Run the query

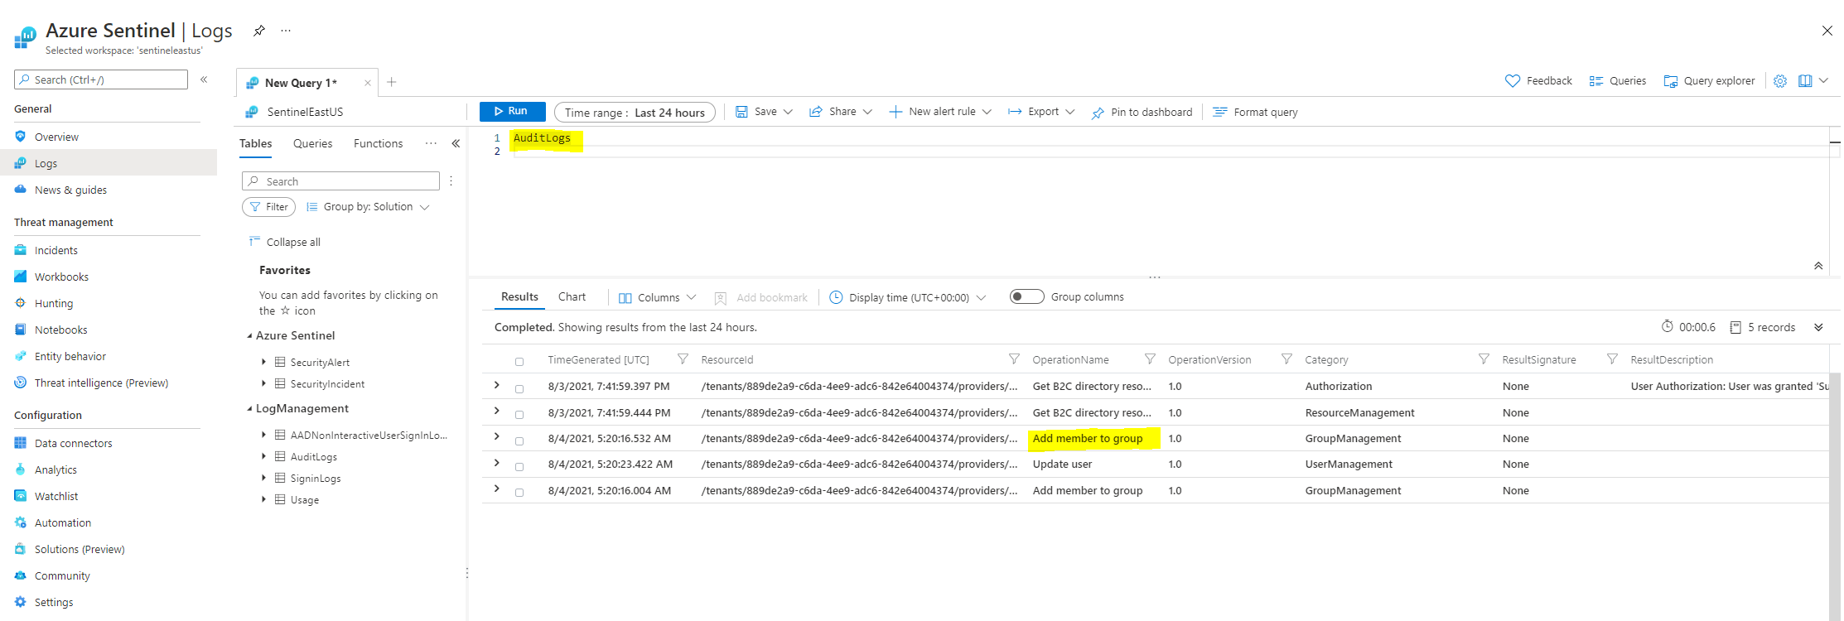click(x=512, y=111)
